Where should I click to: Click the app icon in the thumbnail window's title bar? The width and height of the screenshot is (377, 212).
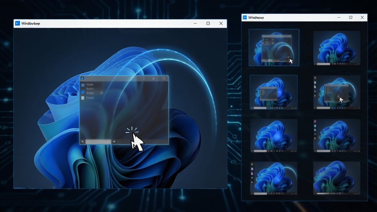point(245,18)
